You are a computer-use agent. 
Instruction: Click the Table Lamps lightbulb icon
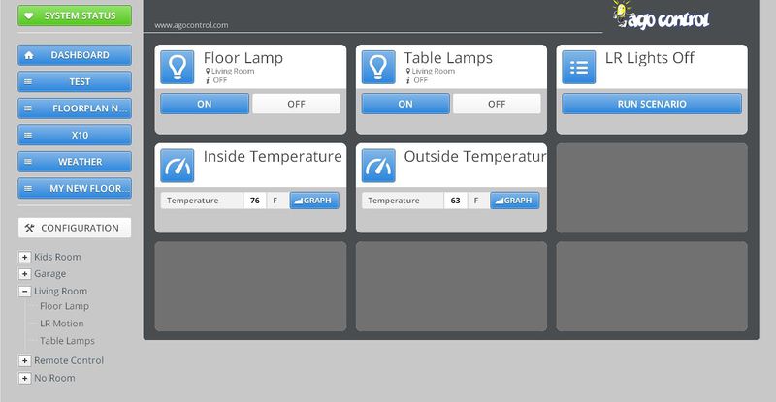[378, 67]
